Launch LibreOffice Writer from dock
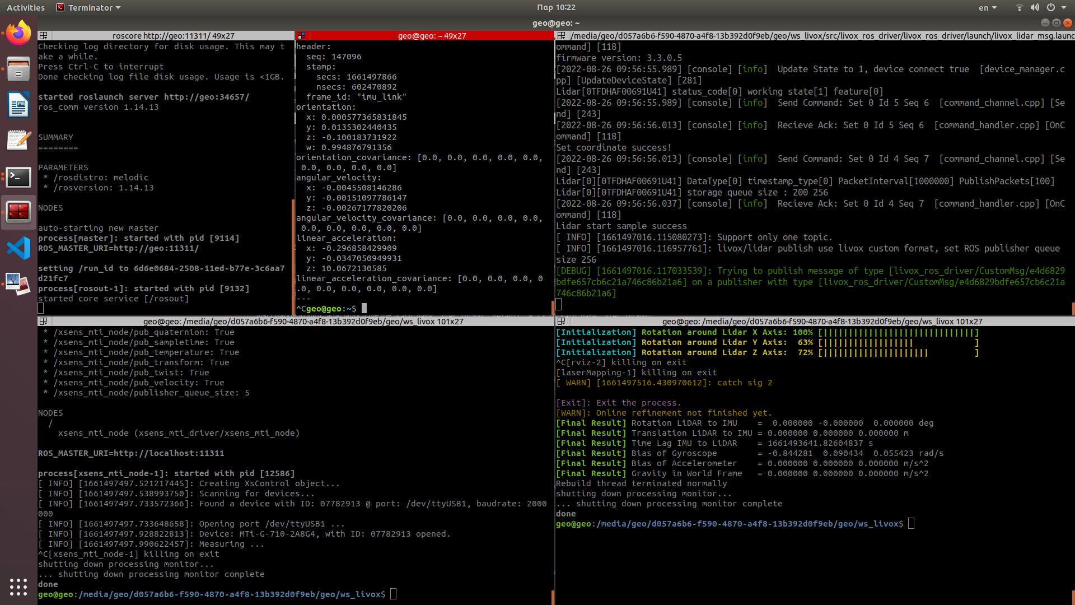 click(x=18, y=105)
